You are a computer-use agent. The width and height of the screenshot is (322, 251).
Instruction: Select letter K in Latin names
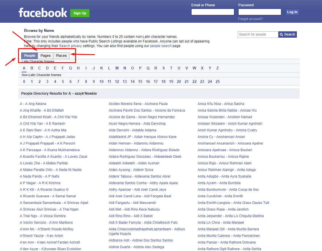[102, 68]
